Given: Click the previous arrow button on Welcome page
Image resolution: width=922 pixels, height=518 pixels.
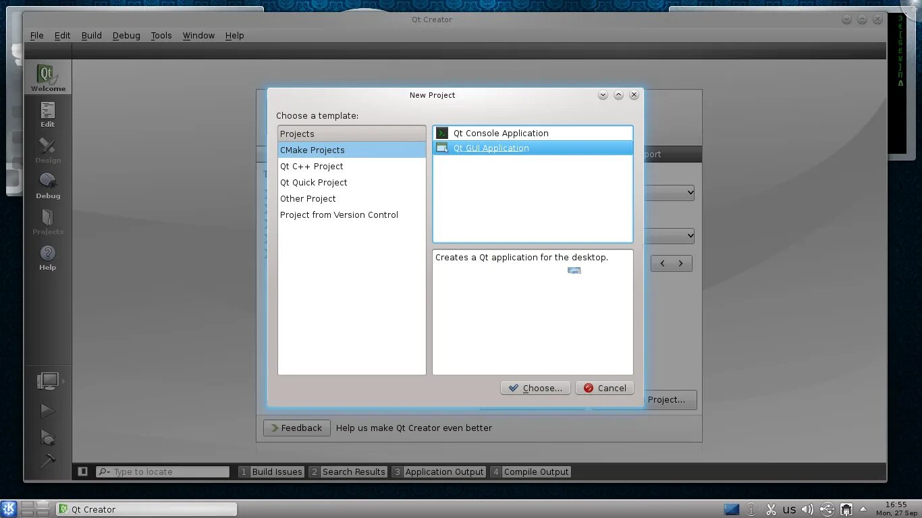Looking at the screenshot, I should (x=662, y=263).
